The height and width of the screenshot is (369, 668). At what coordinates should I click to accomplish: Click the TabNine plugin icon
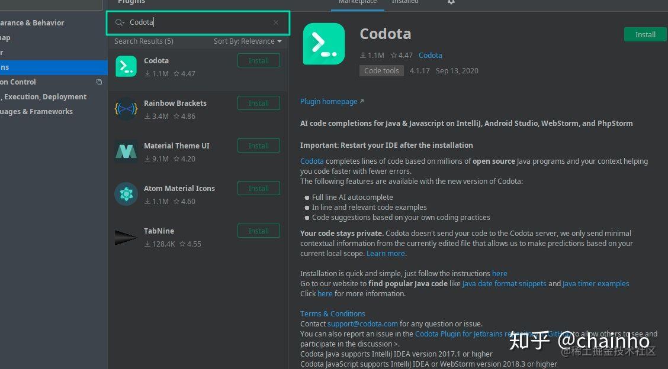pyautogui.click(x=126, y=237)
